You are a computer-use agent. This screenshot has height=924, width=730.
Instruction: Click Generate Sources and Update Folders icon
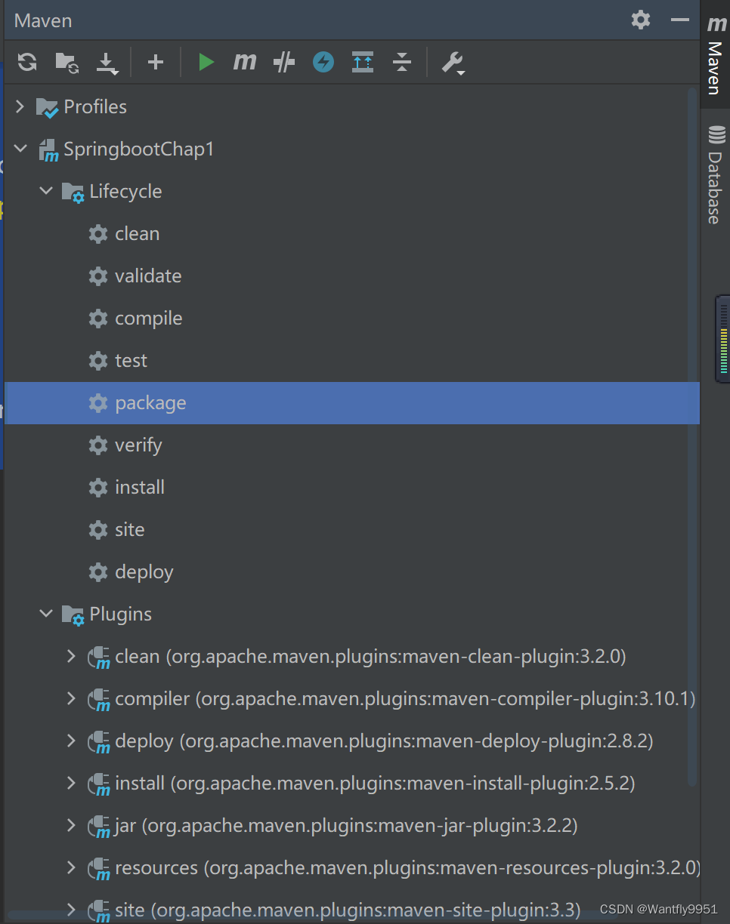tap(67, 62)
